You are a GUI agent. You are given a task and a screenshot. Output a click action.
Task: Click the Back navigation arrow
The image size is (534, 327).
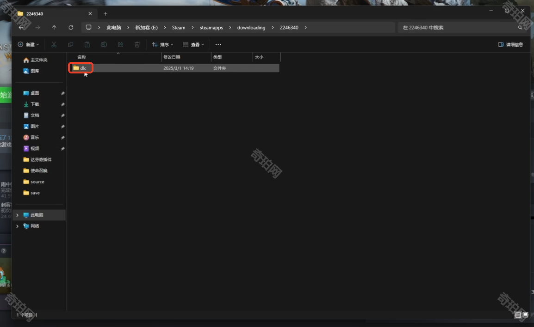[x=21, y=28]
